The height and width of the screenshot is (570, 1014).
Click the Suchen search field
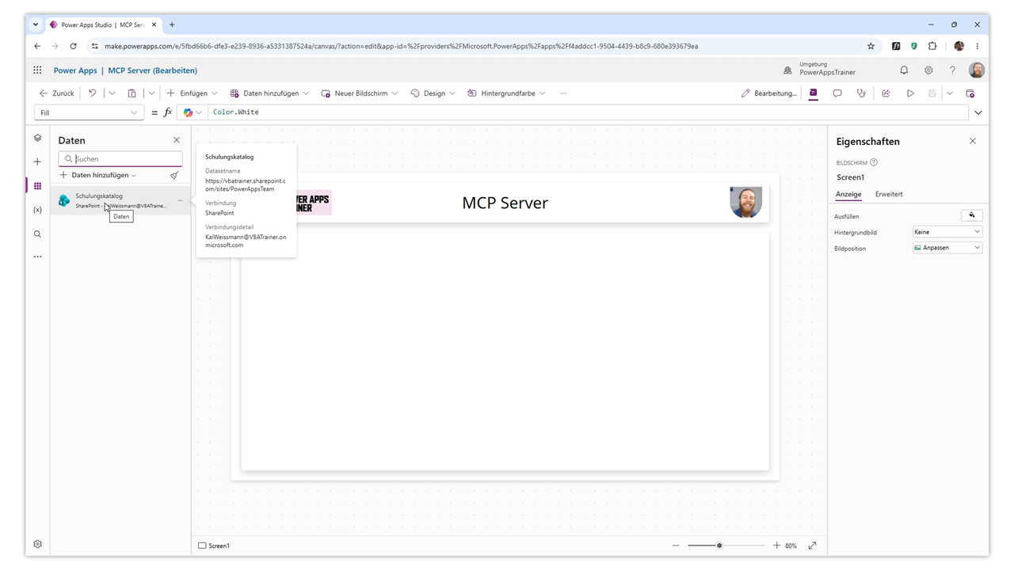click(x=120, y=158)
